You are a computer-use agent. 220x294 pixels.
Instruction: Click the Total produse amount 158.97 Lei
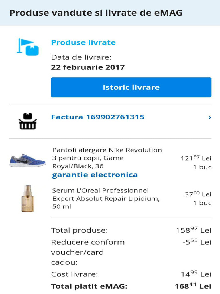(x=194, y=230)
